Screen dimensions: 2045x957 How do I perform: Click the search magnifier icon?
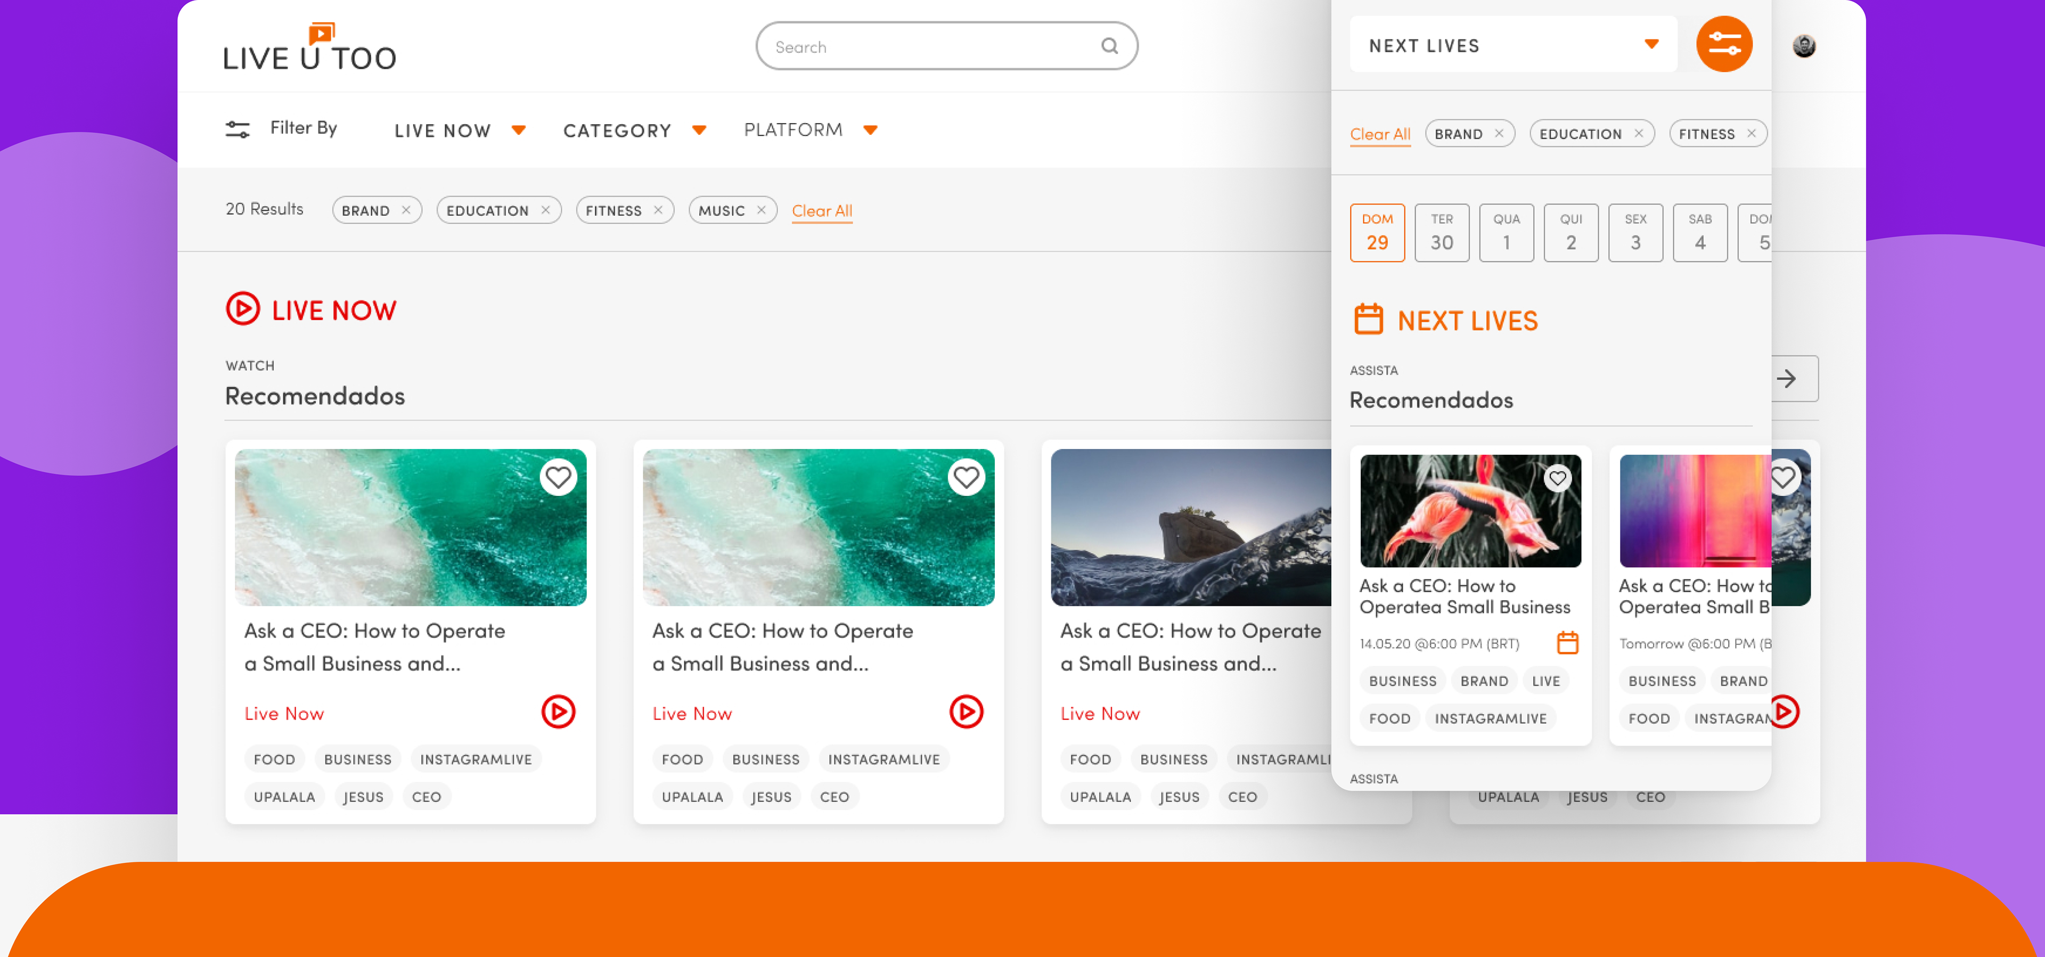(1109, 46)
